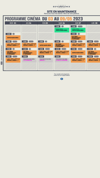Viewport: 100px width, 178px height.
Task: Click 'Retrouvez-nous très bientôt' message text
Action: coord(62,14)
